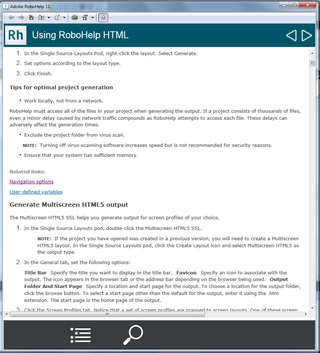This screenshot has height=353, width=320.
Task: Click bold 'Favicon' option label
Action: (x=186, y=273)
